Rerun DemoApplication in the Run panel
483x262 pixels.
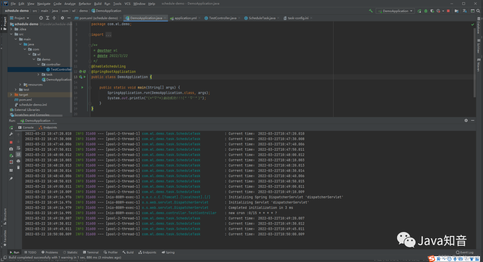pyautogui.click(x=11, y=127)
